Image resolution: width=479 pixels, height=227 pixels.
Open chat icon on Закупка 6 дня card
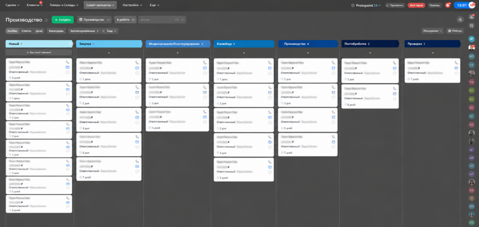pyautogui.click(x=137, y=147)
